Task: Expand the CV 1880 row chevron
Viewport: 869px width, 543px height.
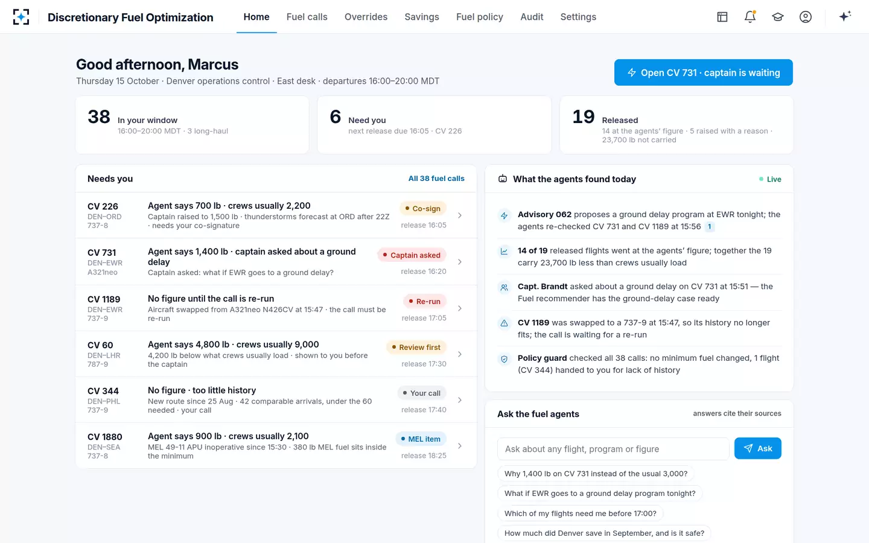Action: (460, 446)
